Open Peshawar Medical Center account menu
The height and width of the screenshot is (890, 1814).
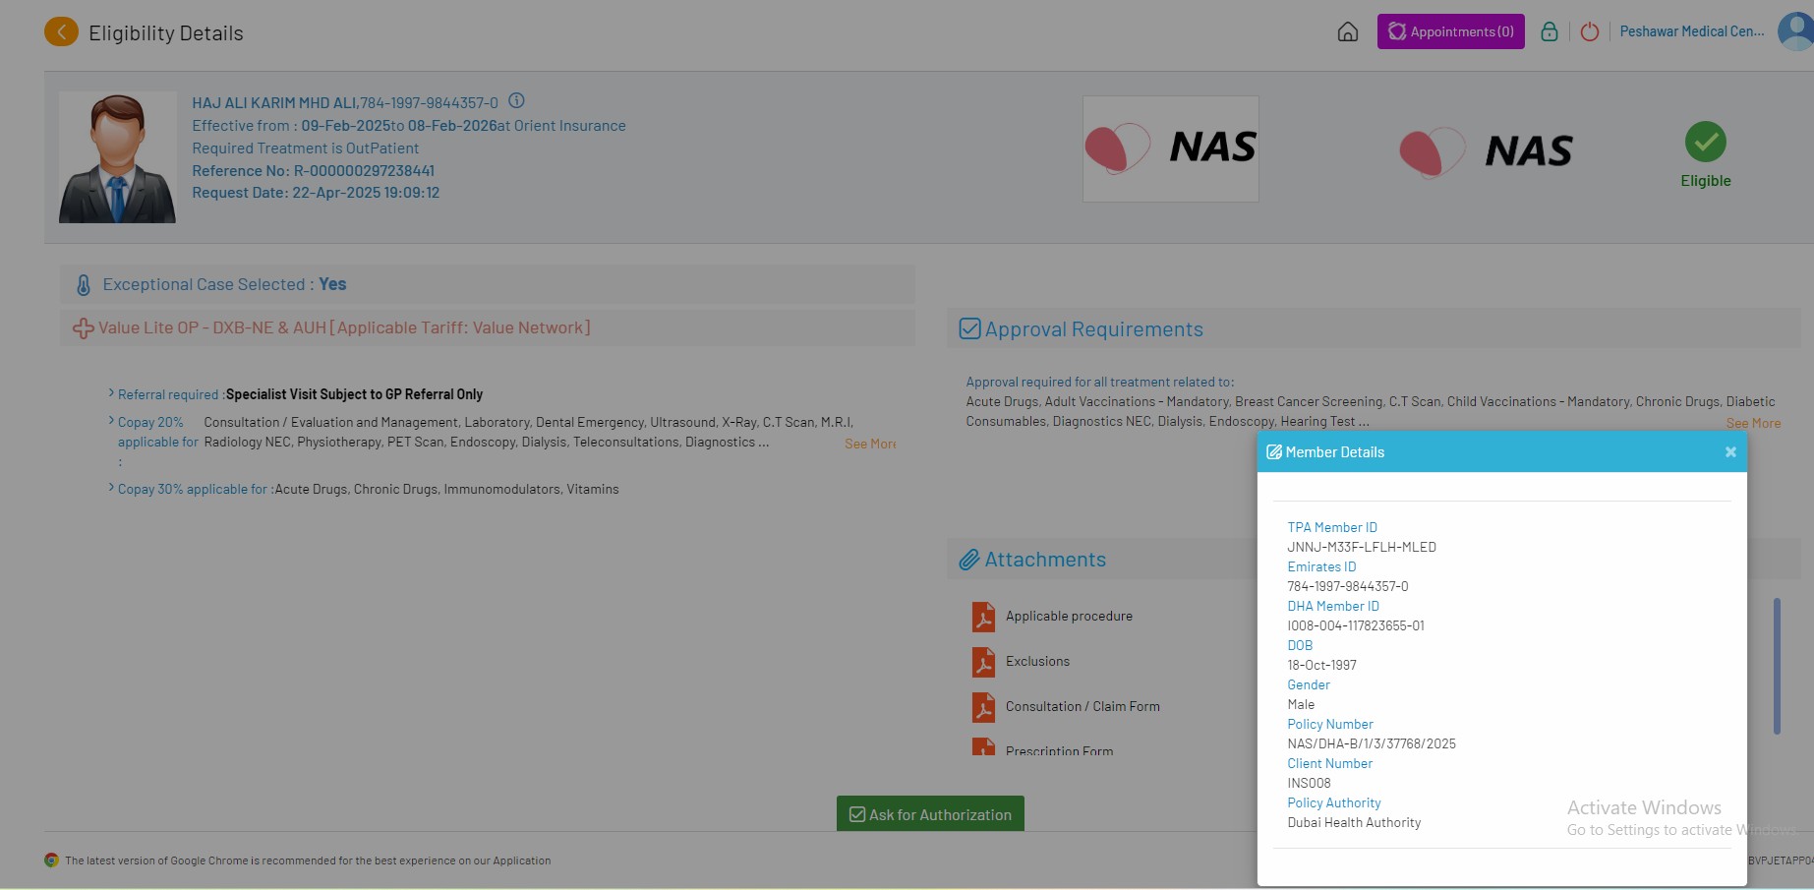[x=1691, y=31]
